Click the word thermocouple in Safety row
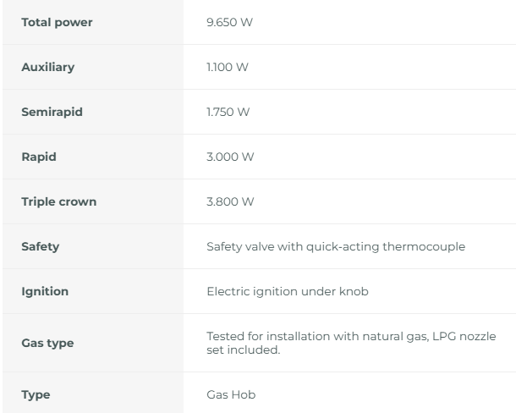 click(430, 246)
